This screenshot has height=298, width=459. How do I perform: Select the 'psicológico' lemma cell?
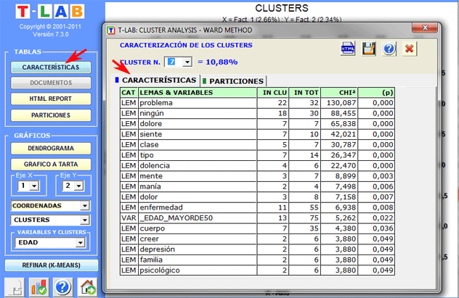(x=198, y=270)
